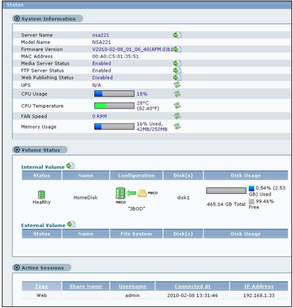Click the 465.14 GB Total text
The width and height of the screenshot is (293, 308).
pos(226,204)
